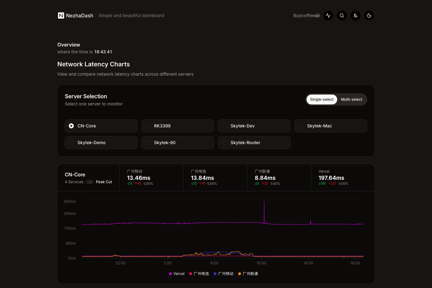Click the Buycoffee link
The width and height of the screenshot is (432, 288).
306,16
